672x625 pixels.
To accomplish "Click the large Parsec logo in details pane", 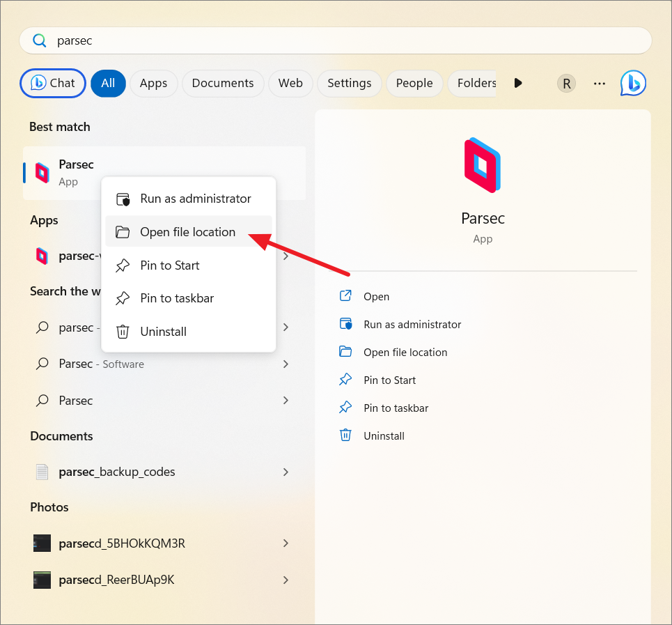I will pyautogui.click(x=483, y=165).
